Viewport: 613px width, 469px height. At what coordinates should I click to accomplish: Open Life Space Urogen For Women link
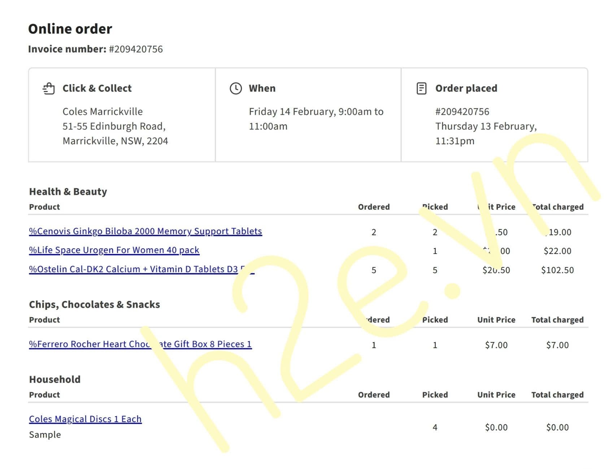click(x=114, y=250)
